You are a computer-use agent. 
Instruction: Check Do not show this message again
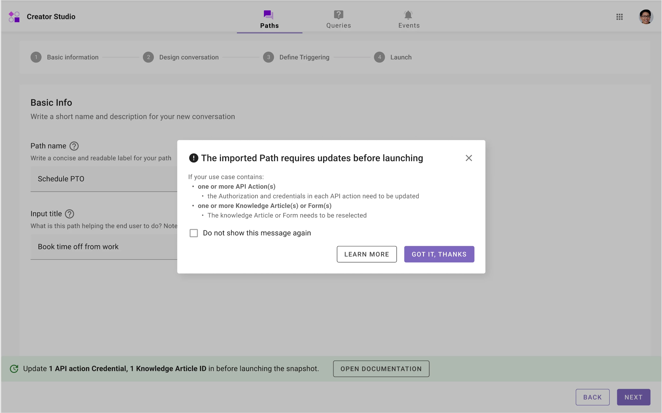coord(194,233)
